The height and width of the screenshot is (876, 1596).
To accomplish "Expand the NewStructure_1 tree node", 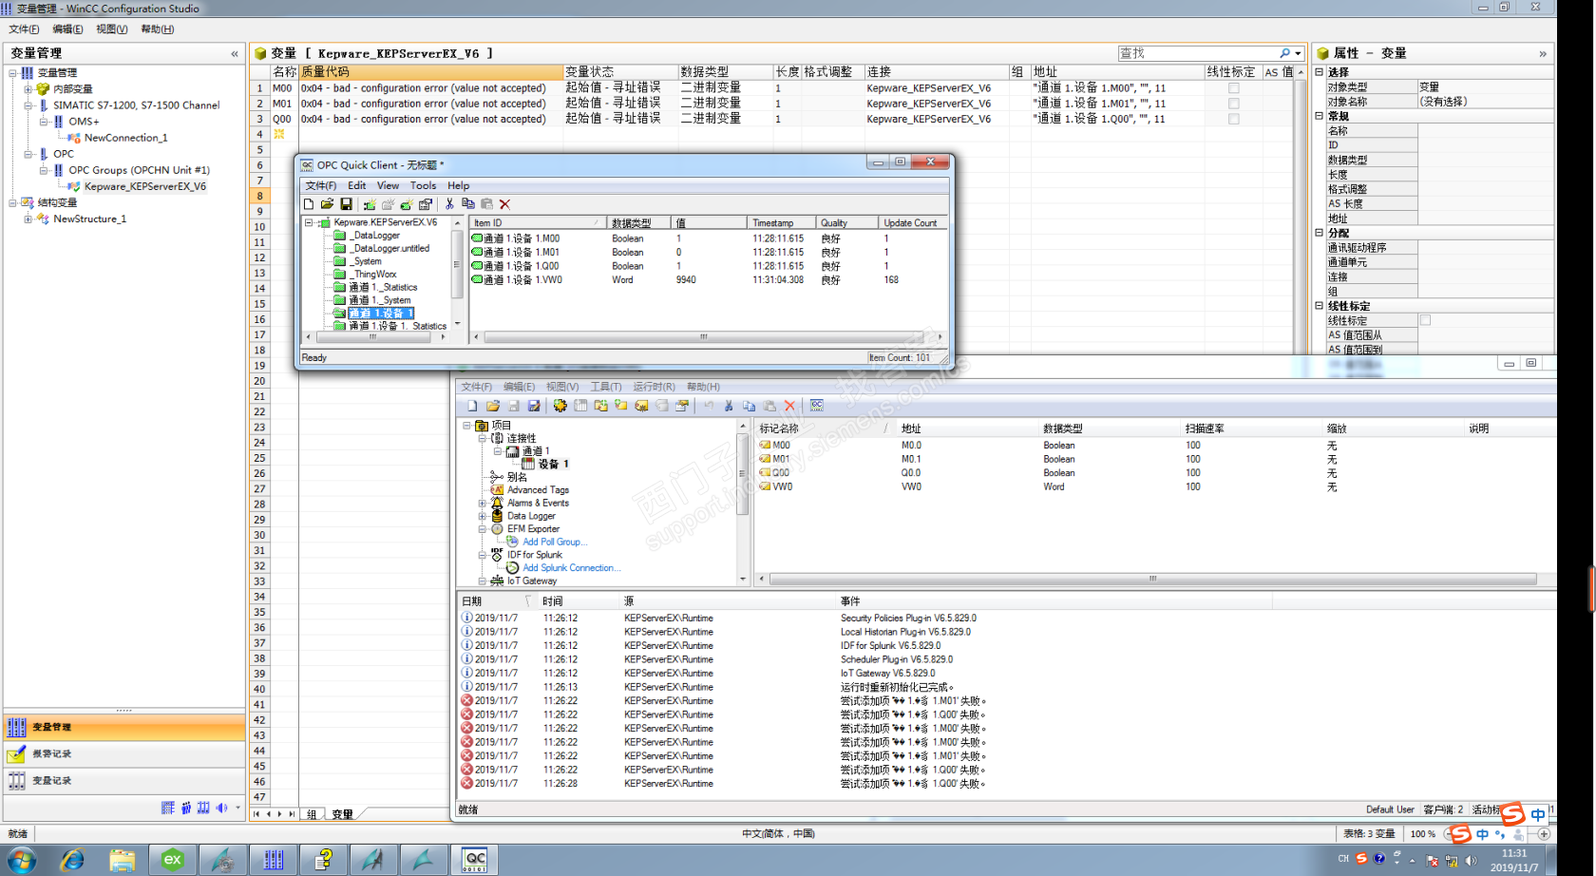I will pyautogui.click(x=28, y=219).
